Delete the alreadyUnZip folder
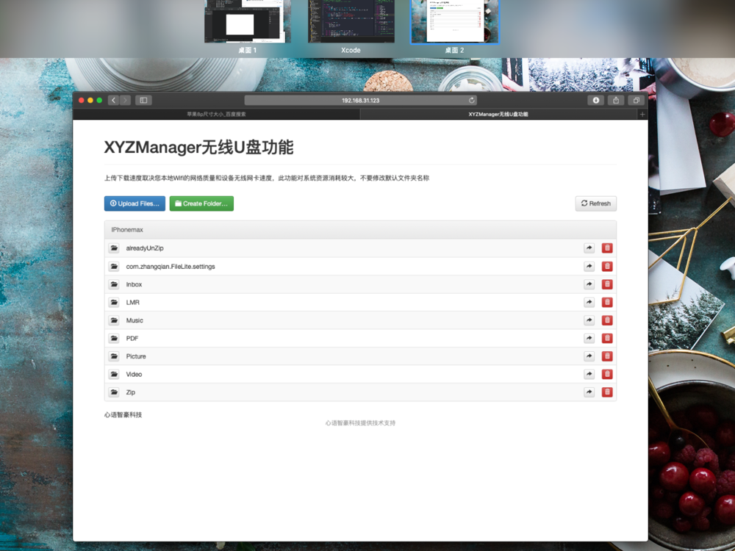This screenshot has width=735, height=551. [607, 248]
